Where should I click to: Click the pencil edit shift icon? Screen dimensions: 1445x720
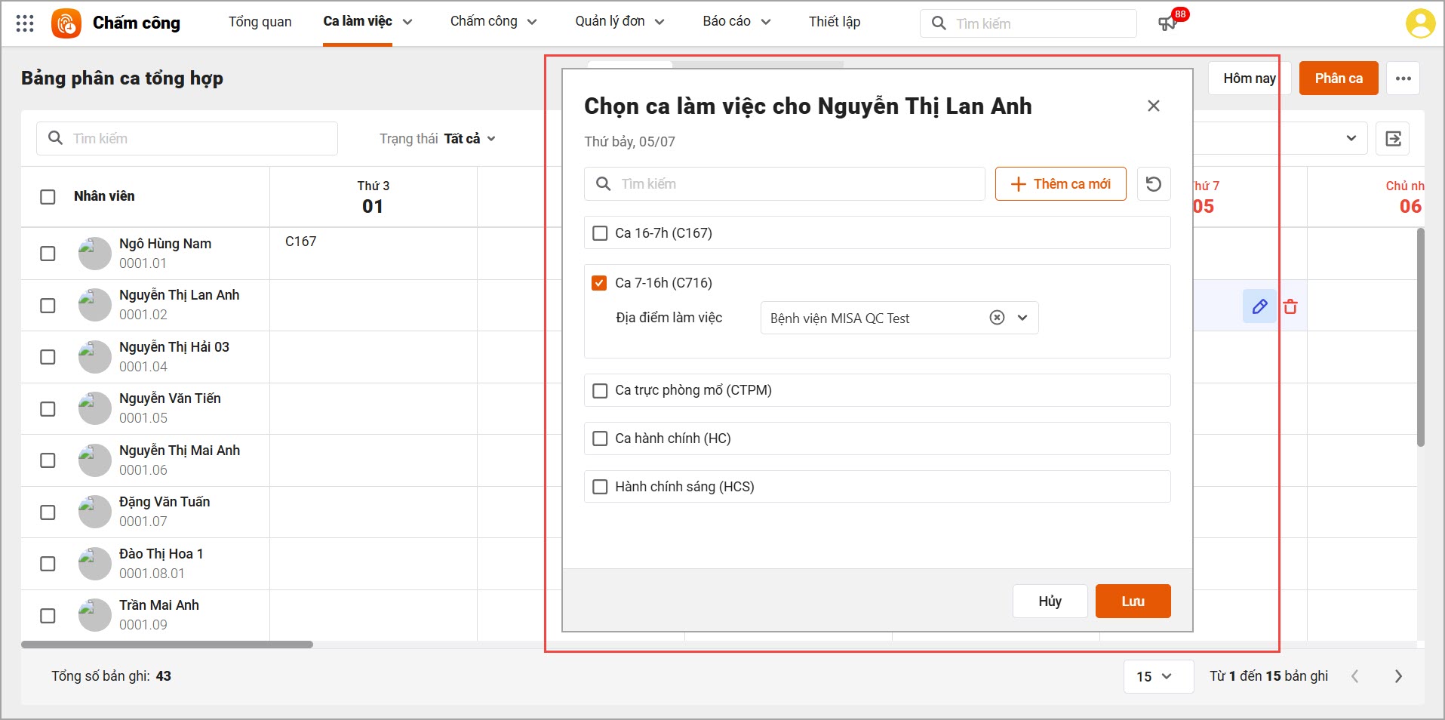point(1259,306)
